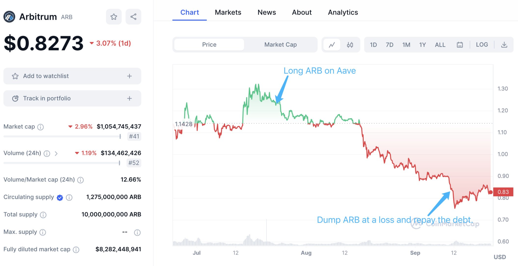
Task: Open the News tab
Action: pyautogui.click(x=267, y=12)
